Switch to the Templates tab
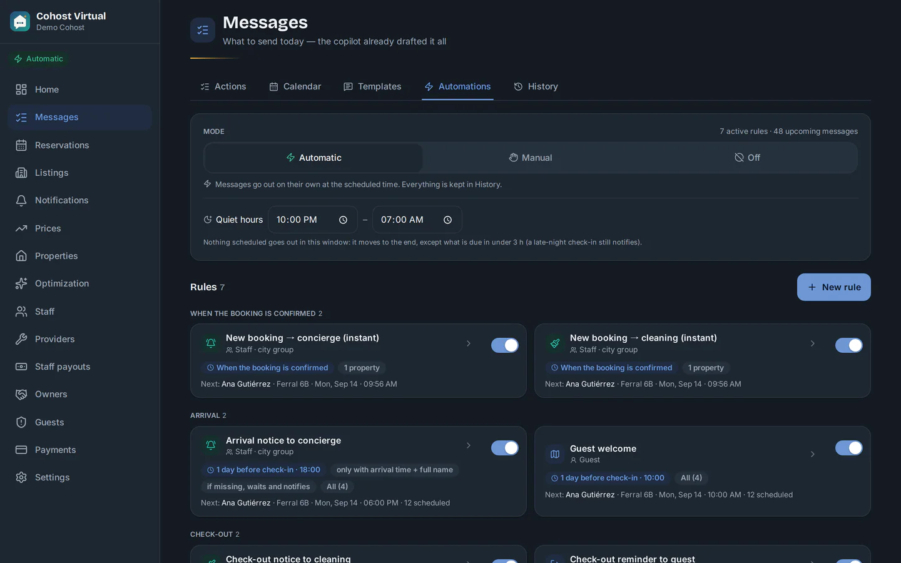901x563 pixels. coord(372,86)
